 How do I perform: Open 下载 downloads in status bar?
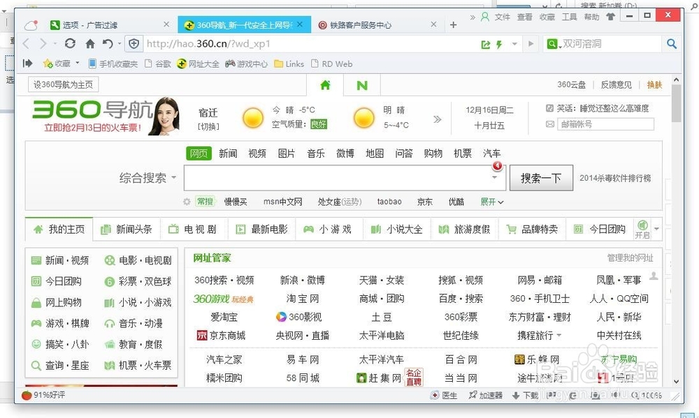pos(525,395)
